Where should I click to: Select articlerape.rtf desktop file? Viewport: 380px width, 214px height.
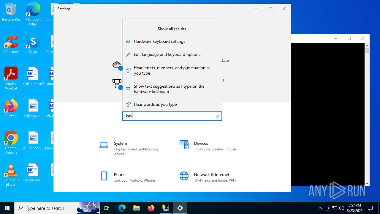[x=33, y=77]
